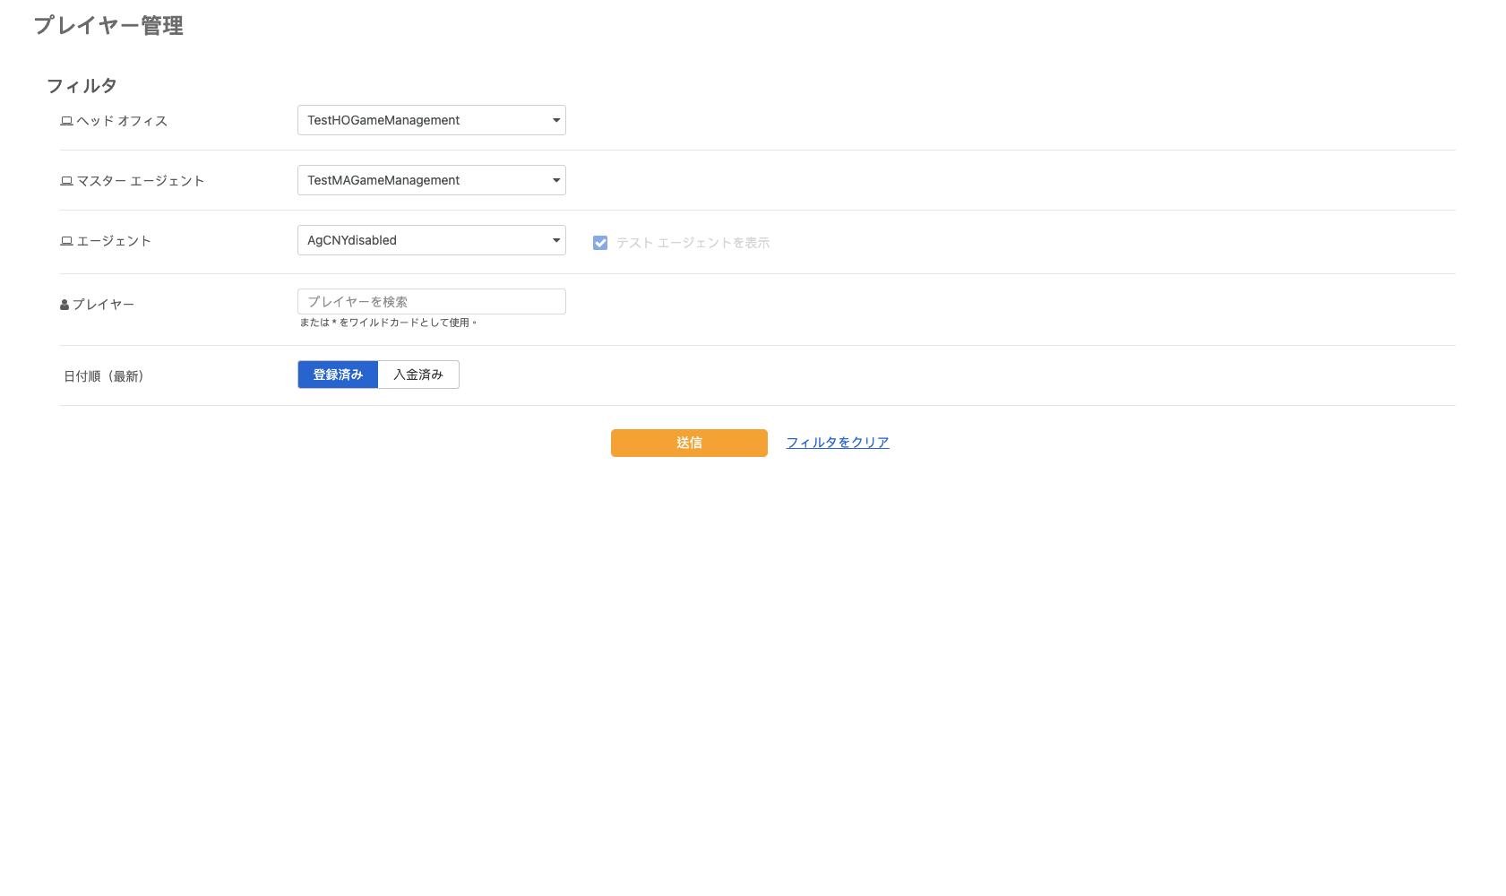
Task: Open the TestHOGameManagement head office dropdown
Action: (431, 120)
